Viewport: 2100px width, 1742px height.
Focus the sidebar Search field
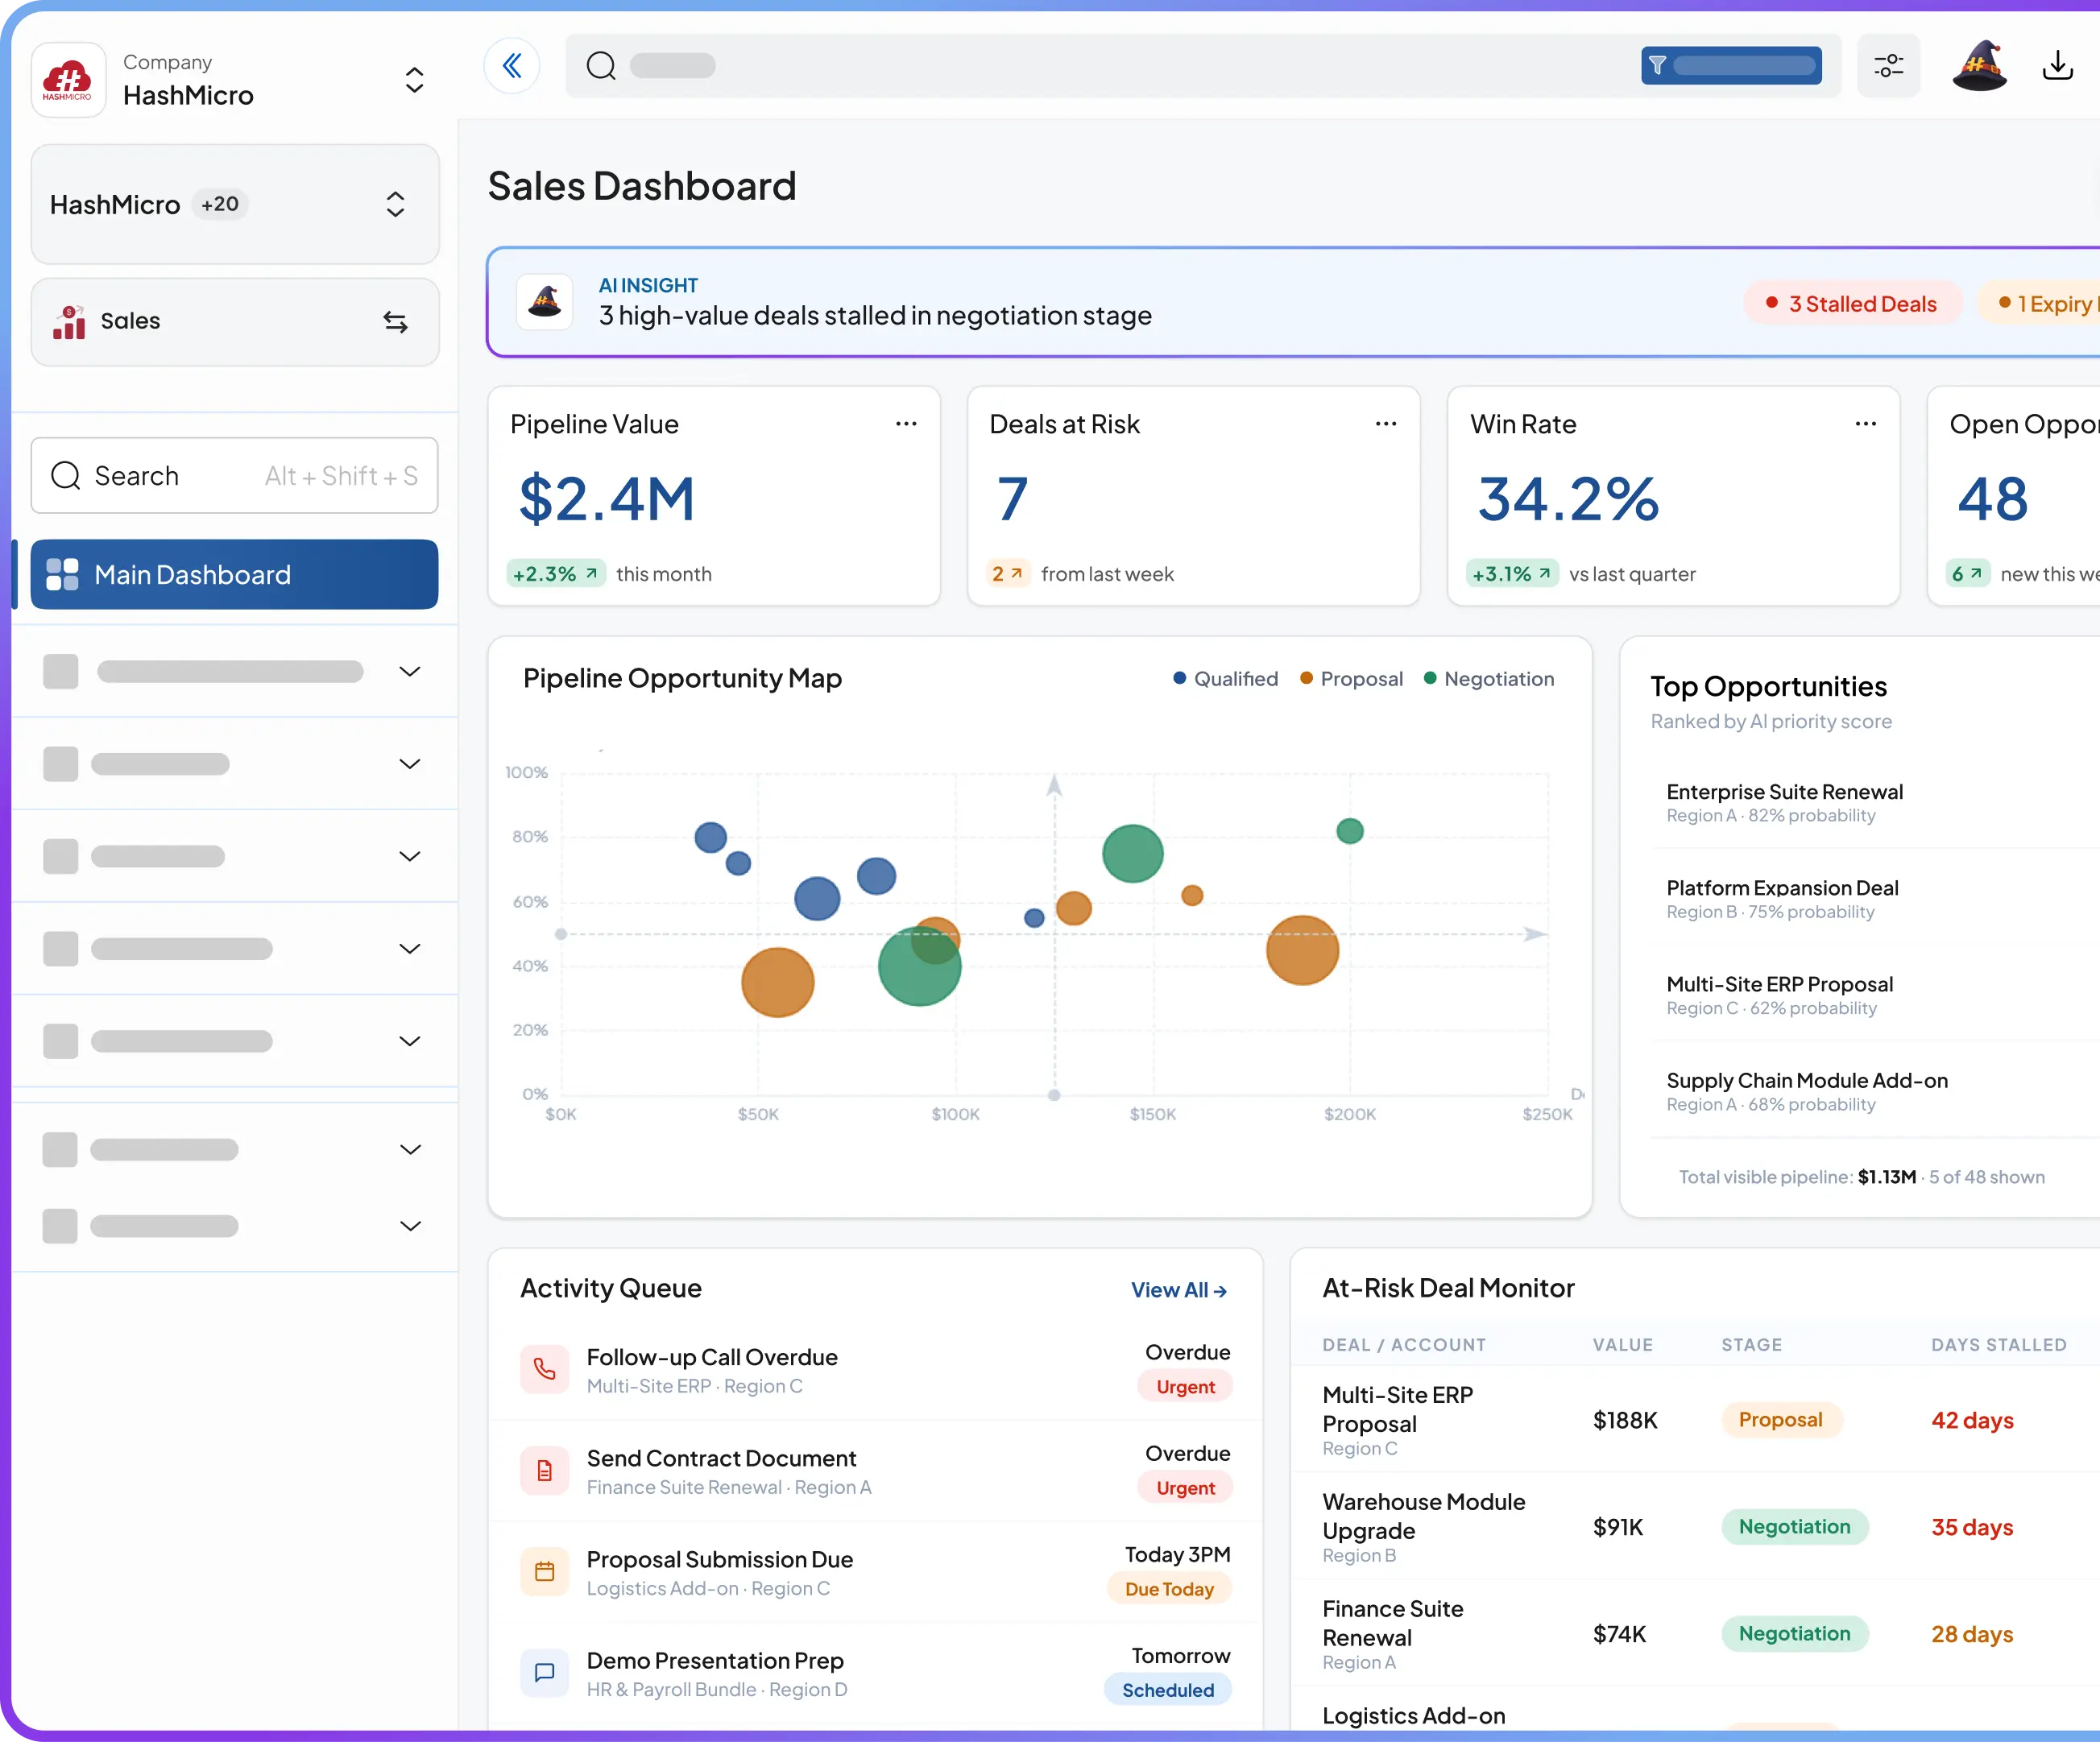(235, 476)
